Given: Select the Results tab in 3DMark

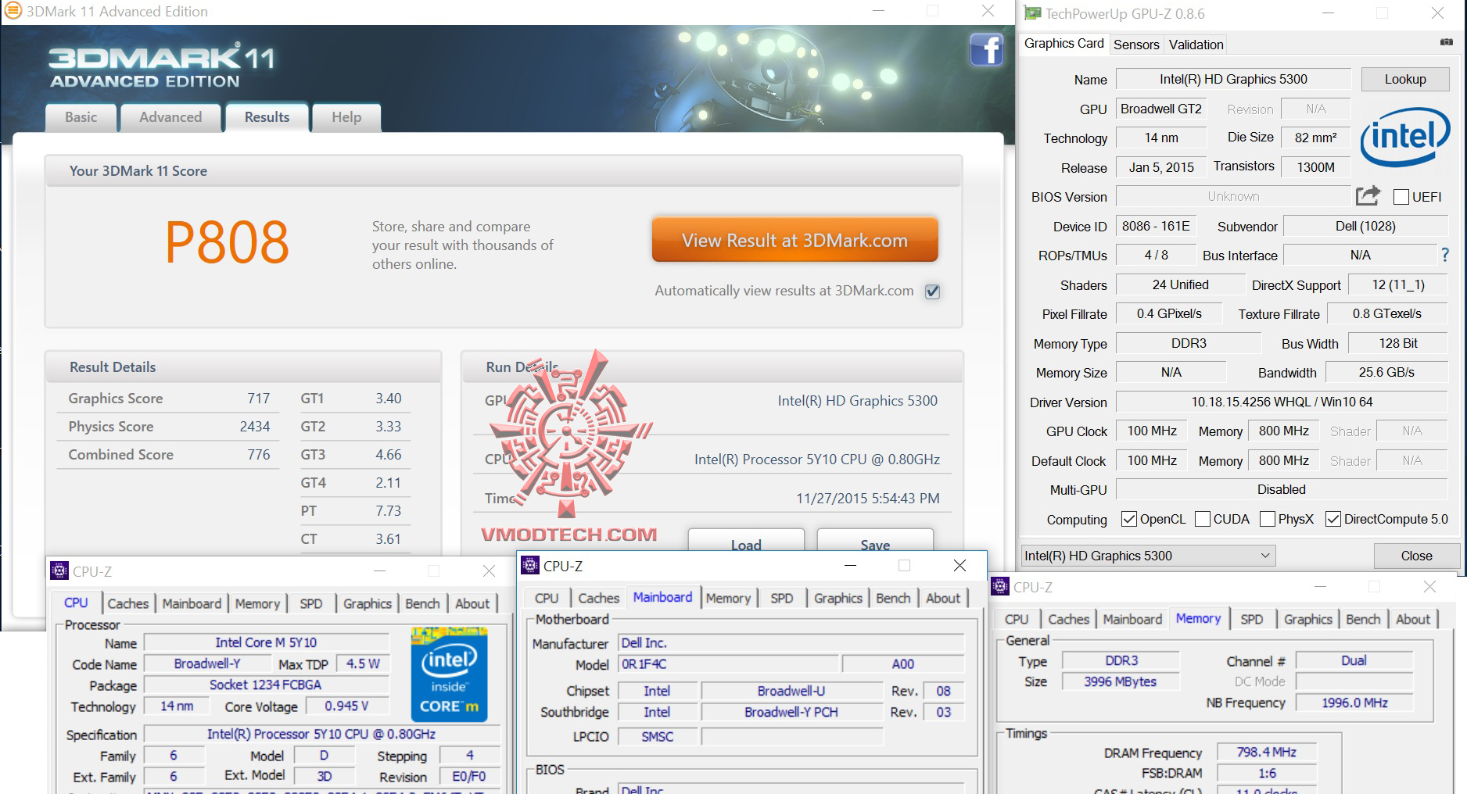Looking at the screenshot, I should pyautogui.click(x=267, y=117).
